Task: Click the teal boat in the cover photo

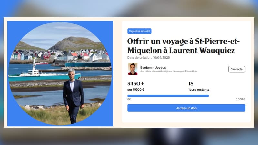Action: (45, 74)
